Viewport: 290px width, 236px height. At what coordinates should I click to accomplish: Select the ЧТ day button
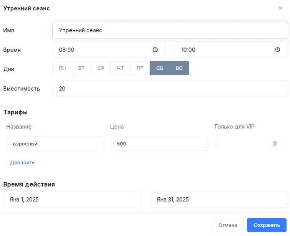pyautogui.click(x=120, y=68)
